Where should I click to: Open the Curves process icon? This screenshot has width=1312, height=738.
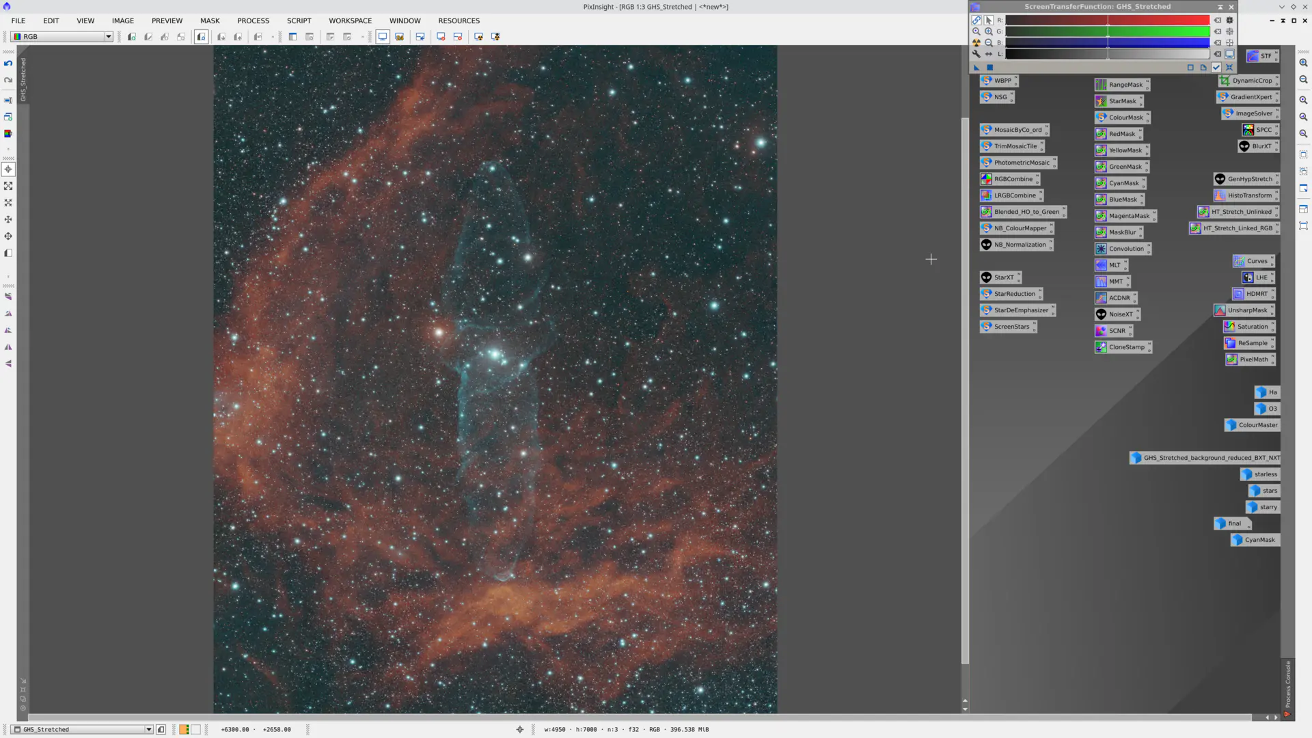tap(1253, 261)
